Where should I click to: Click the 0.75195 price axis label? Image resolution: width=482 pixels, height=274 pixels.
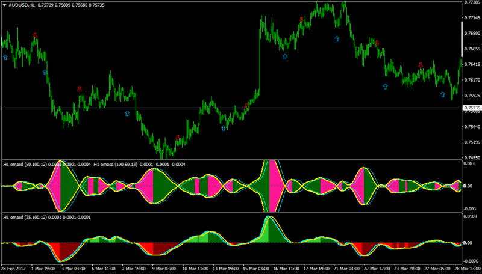(472, 142)
